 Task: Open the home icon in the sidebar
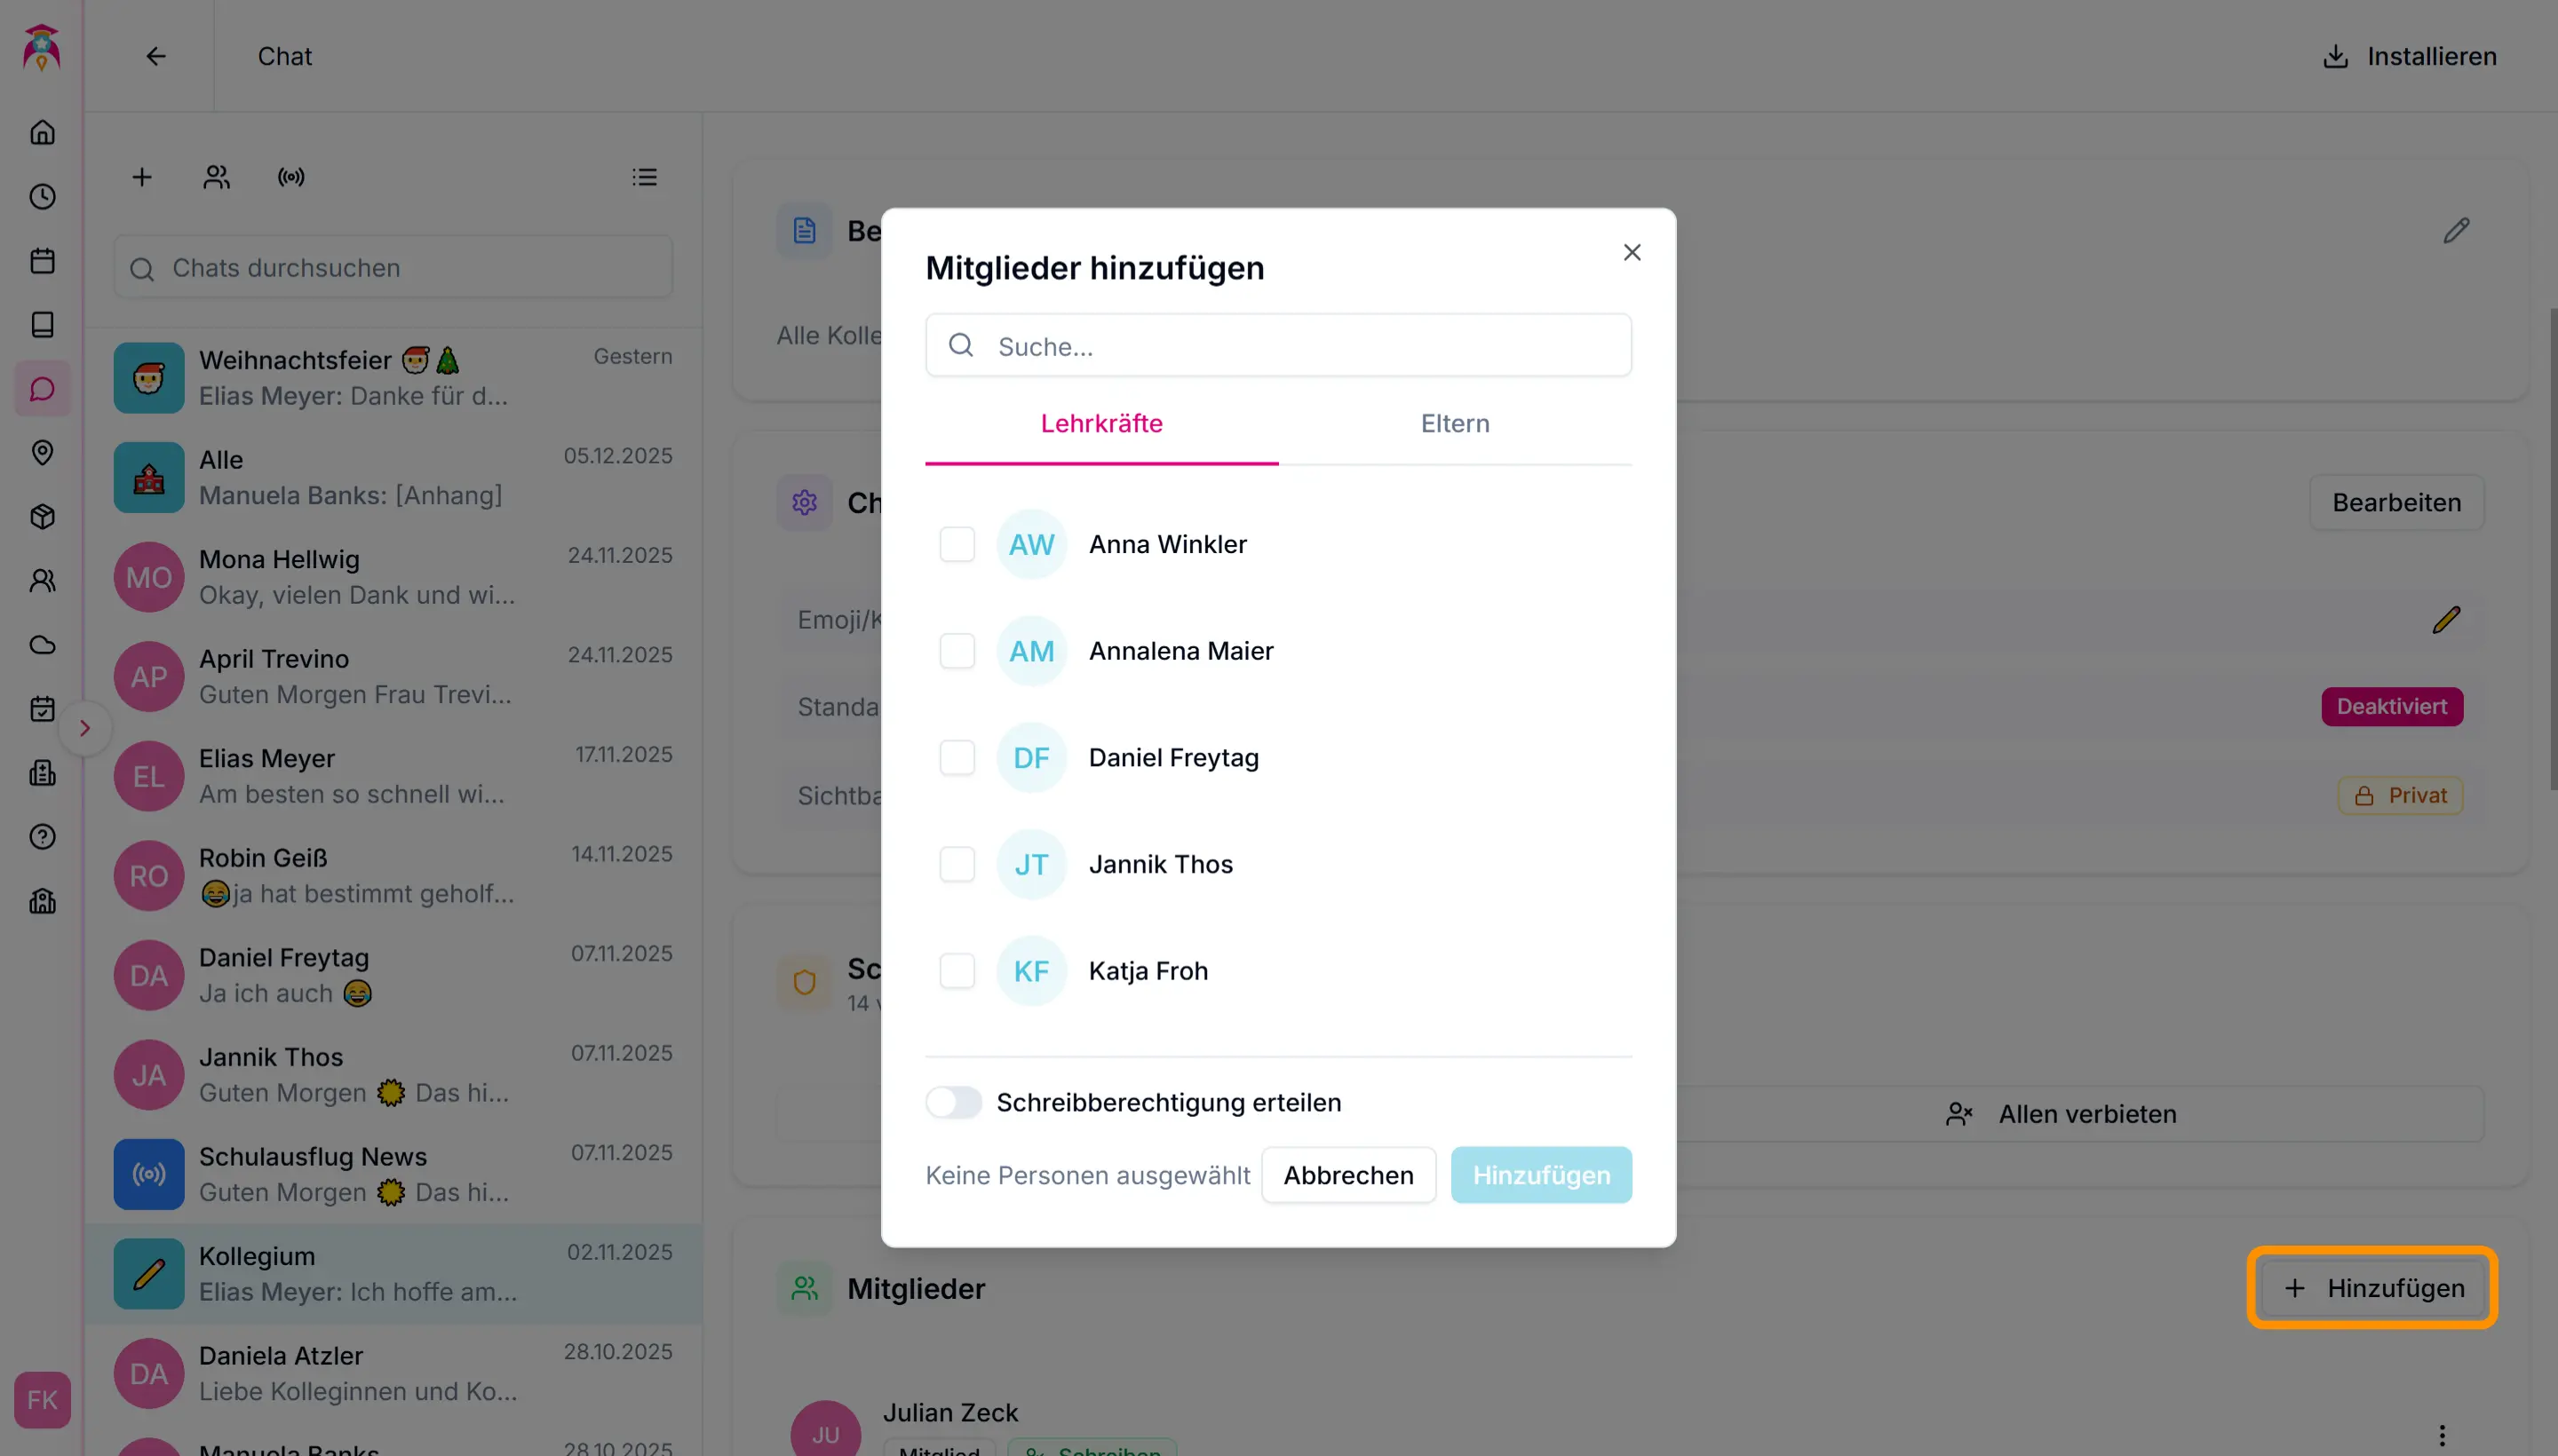click(x=42, y=132)
